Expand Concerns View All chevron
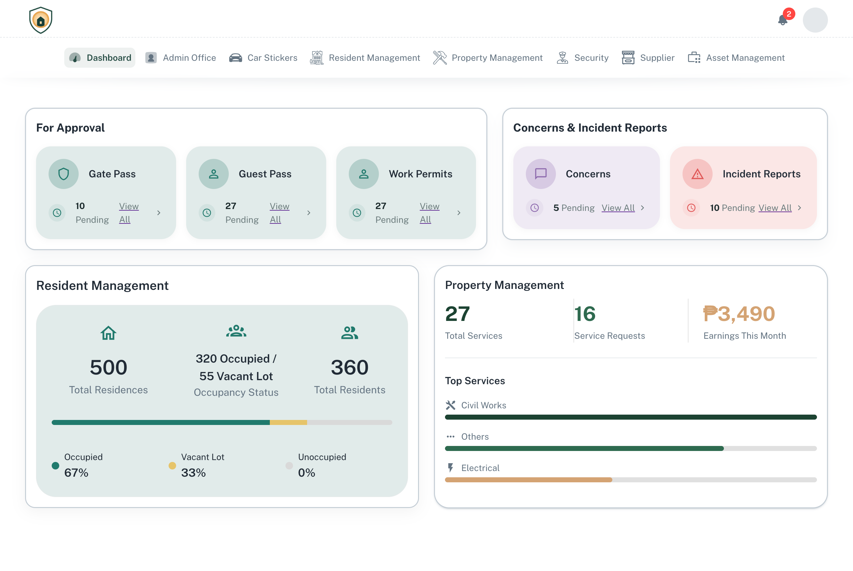This screenshot has width=853, height=571. click(x=643, y=207)
